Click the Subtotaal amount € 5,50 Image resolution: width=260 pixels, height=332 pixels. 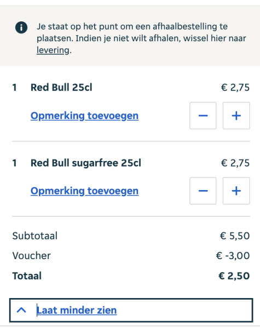point(235,236)
